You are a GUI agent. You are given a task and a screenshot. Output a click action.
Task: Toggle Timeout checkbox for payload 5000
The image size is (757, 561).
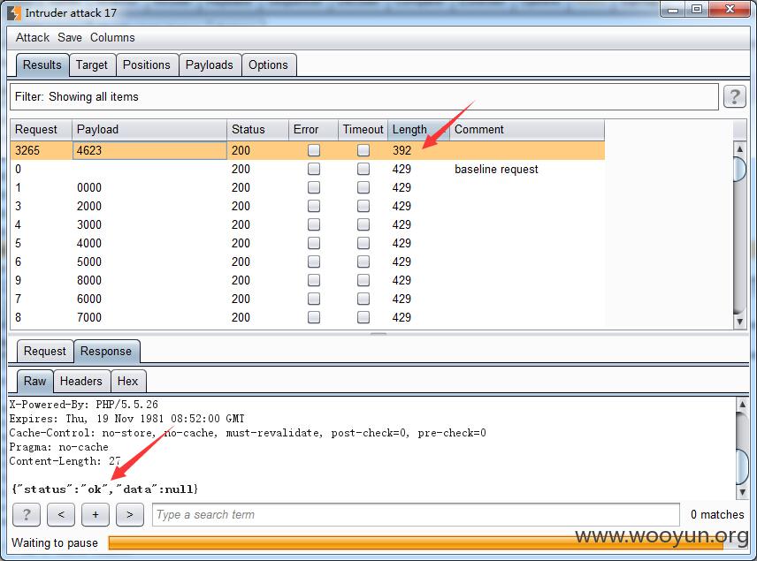click(363, 262)
